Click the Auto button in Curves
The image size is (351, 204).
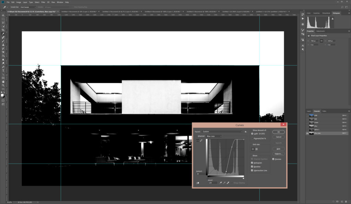[278, 149]
